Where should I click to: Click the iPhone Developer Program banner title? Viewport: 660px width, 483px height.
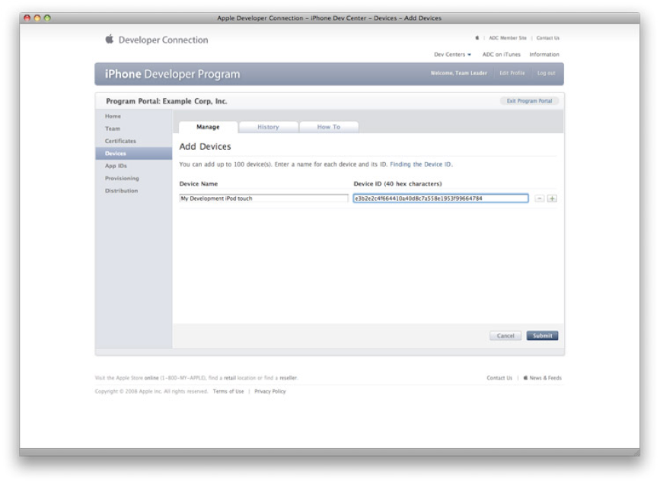coord(173,74)
